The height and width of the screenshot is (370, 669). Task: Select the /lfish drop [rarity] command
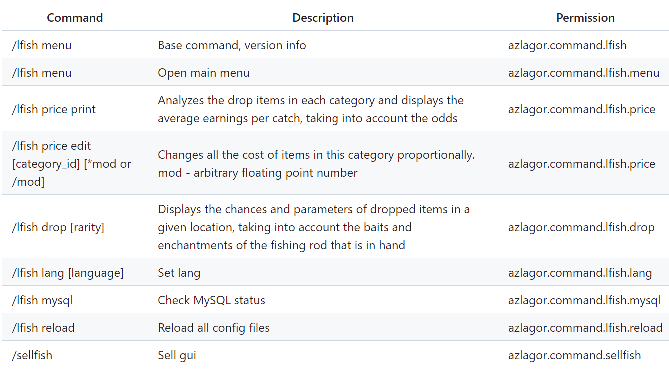(x=58, y=227)
